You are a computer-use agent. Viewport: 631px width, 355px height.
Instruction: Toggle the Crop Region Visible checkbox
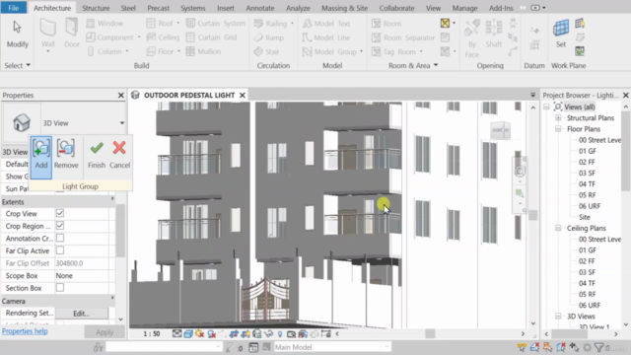pyautogui.click(x=60, y=226)
